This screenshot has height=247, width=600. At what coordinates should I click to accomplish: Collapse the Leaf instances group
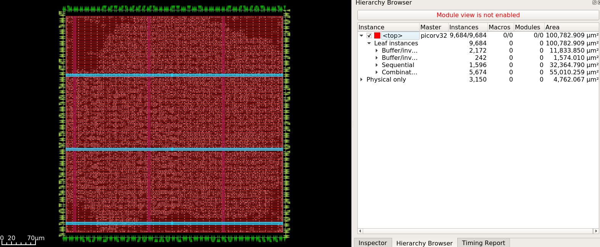click(369, 43)
